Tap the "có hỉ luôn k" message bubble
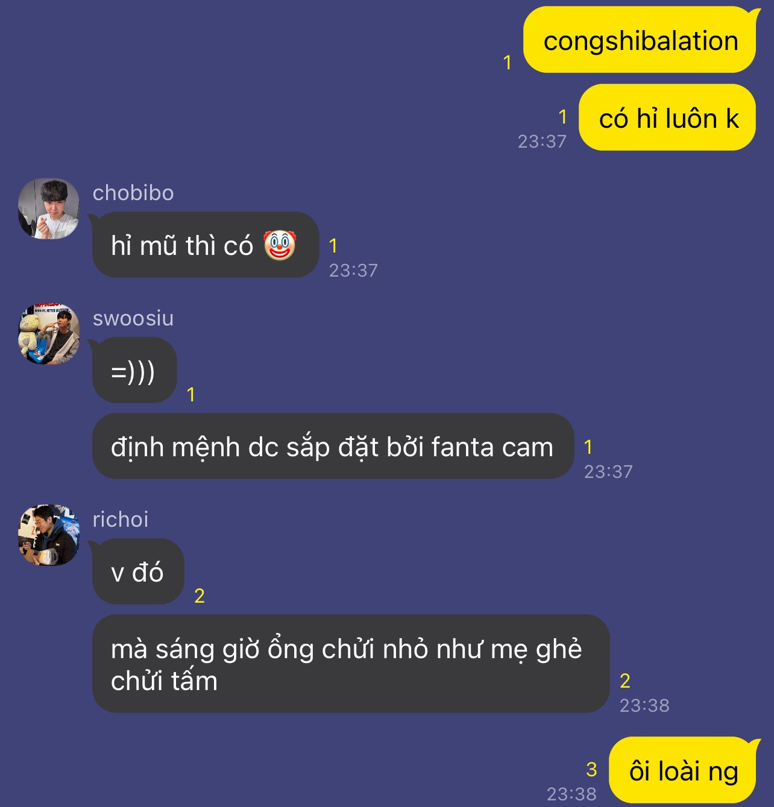The image size is (774, 807). 667,118
